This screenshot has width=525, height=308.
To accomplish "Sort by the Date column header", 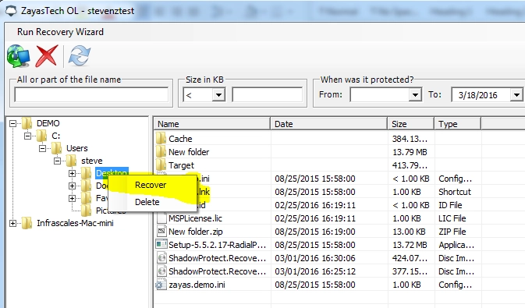I will coord(328,124).
